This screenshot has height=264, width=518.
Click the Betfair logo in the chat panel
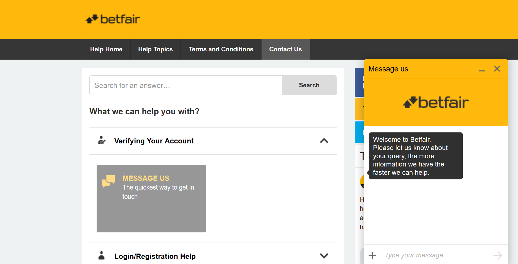click(436, 102)
